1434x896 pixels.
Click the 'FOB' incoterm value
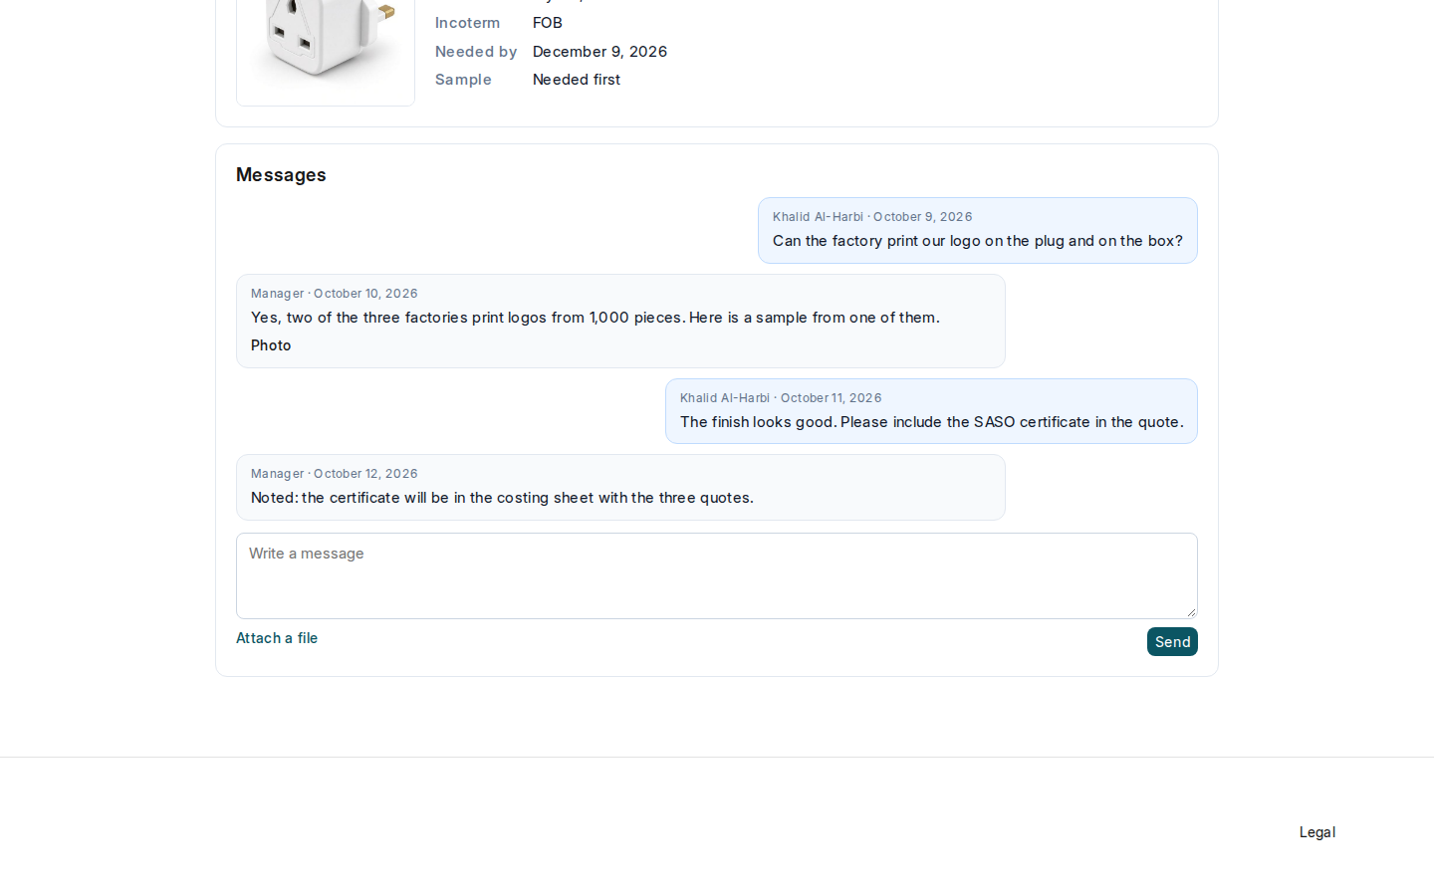point(548,23)
